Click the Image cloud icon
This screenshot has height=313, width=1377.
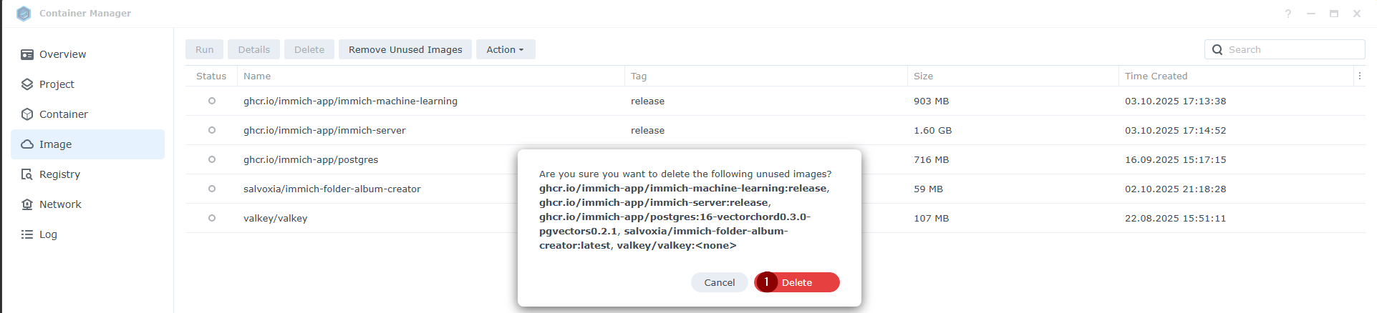27,144
